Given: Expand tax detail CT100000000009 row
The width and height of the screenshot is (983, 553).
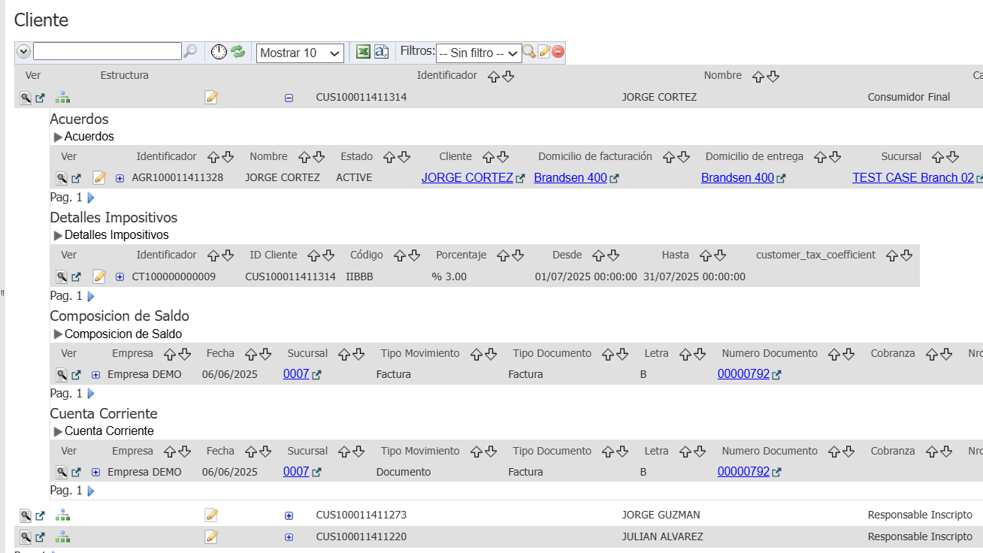Looking at the screenshot, I should coord(119,276).
